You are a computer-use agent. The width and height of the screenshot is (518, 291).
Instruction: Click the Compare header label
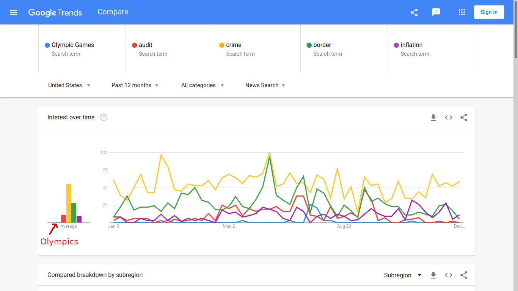click(x=113, y=12)
